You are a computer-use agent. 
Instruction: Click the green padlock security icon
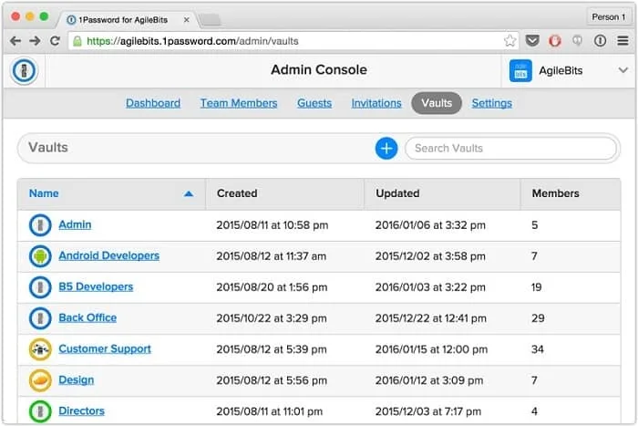point(77,41)
